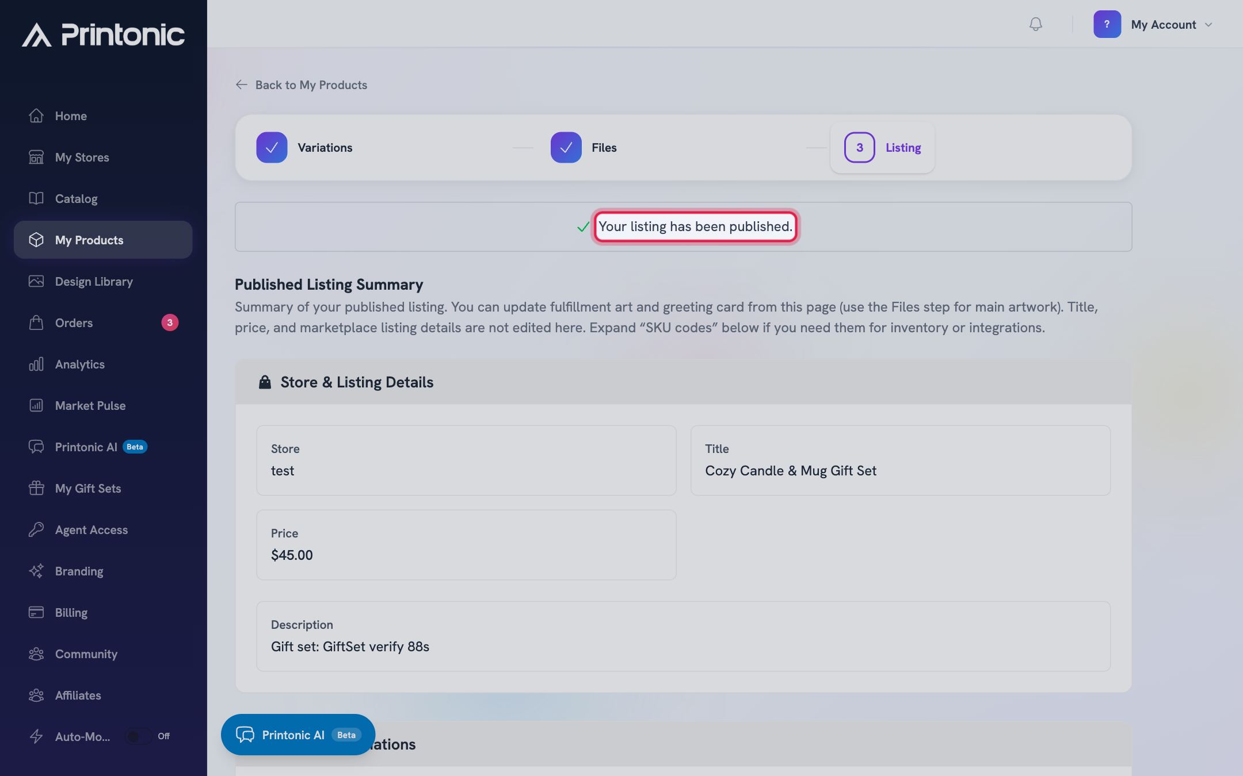The width and height of the screenshot is (1243, 776).
Task: Click the Variations step checkmark
Action: (x=272, y=147)
